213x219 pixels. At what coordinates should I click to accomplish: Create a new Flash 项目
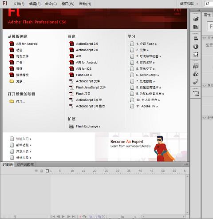pyautogui.click(x=83, y=94)
